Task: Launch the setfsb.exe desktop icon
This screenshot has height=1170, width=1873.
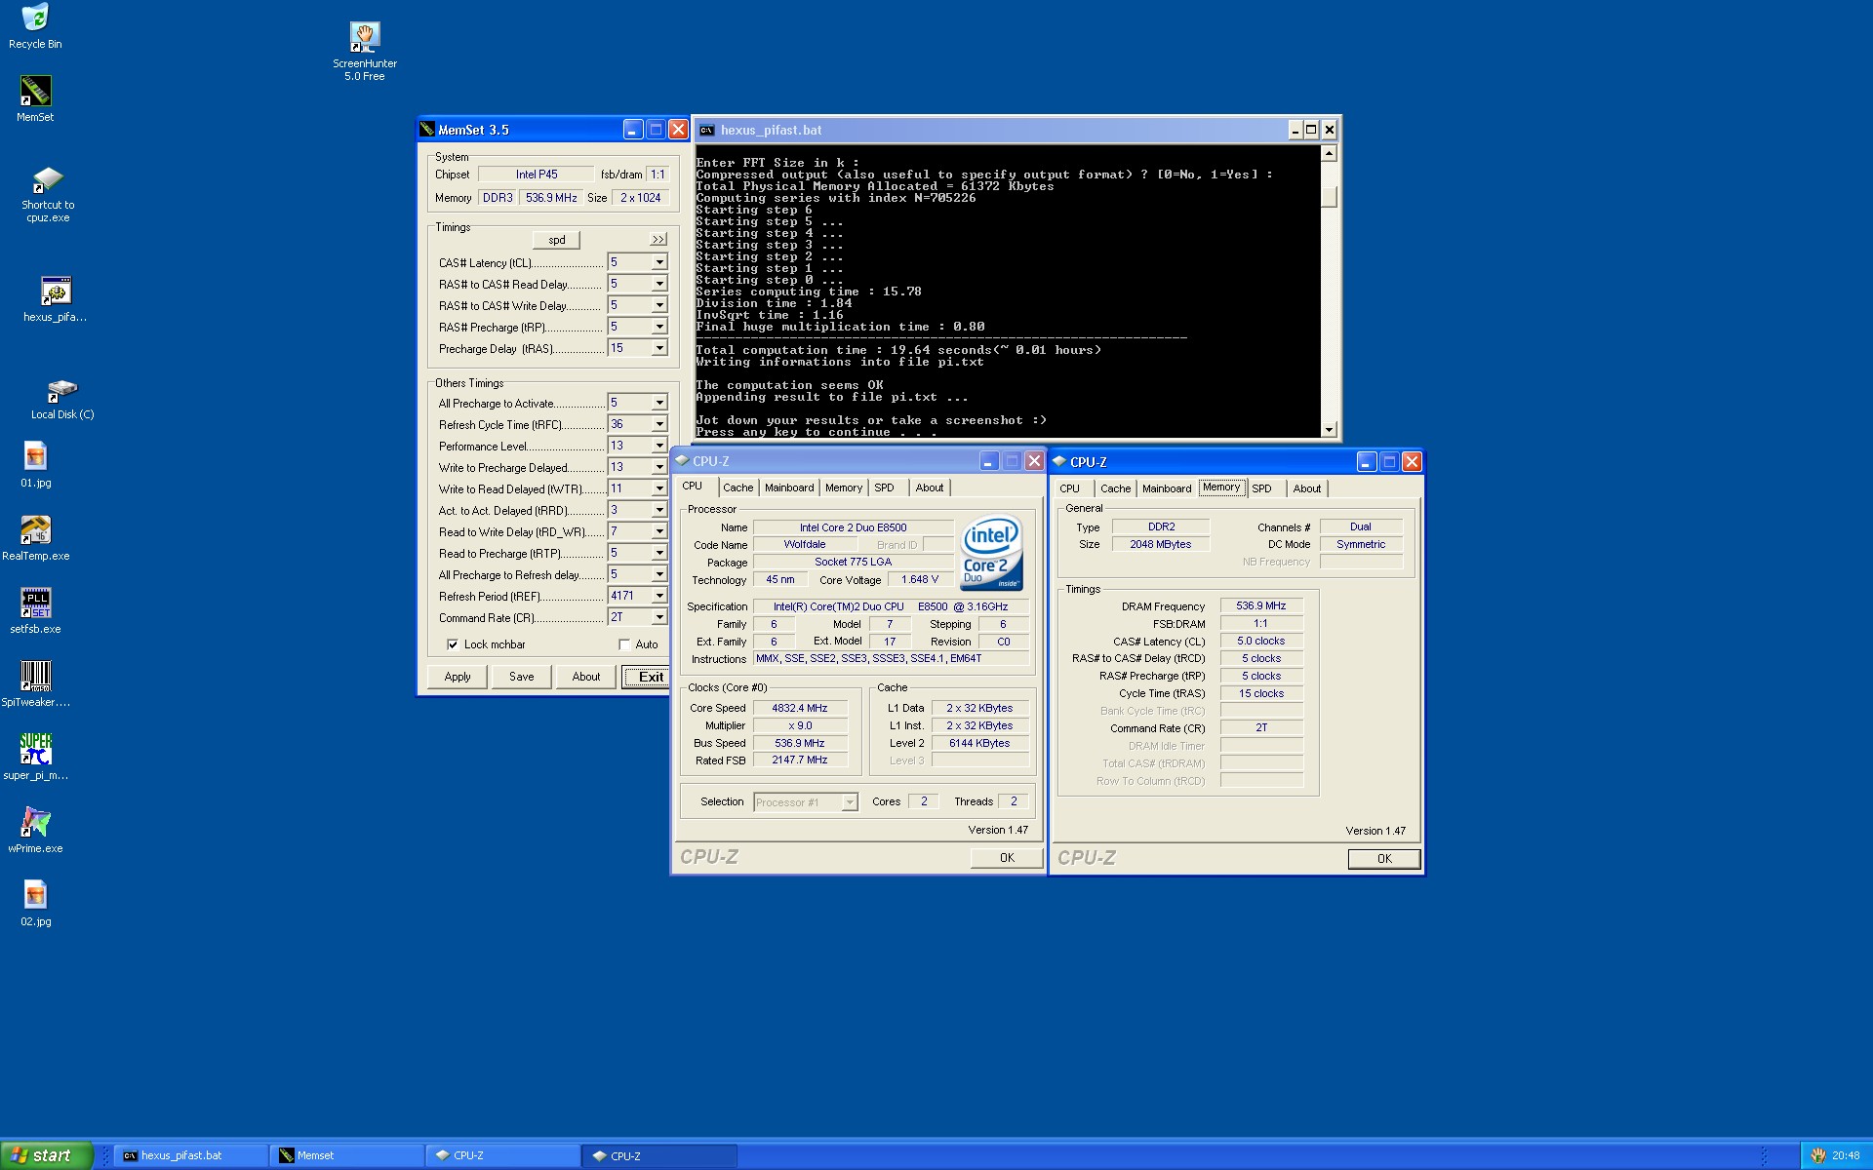Action: pos(36,611)
